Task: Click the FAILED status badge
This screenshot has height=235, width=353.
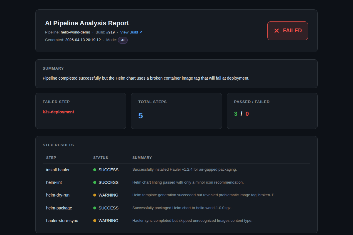Action: (x=287, y=31)
